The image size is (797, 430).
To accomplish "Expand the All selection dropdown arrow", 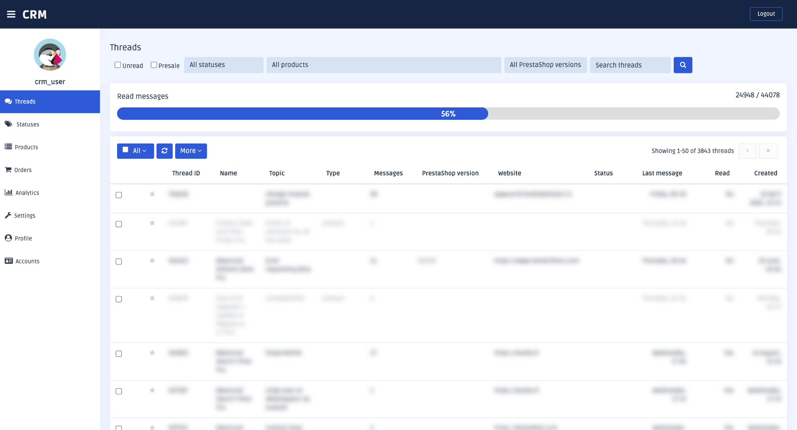I will (144, 151).
